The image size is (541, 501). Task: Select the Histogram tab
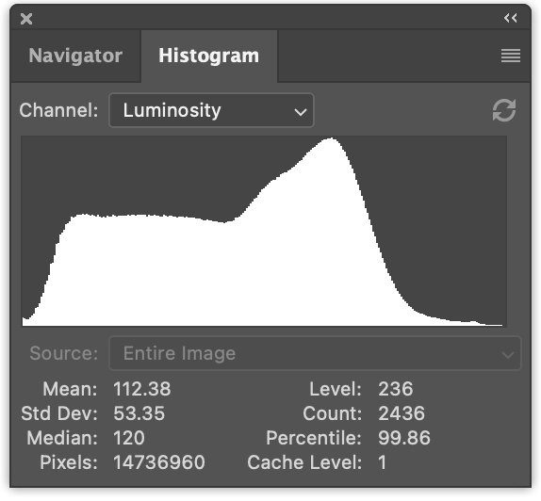(x=208, y=56)
